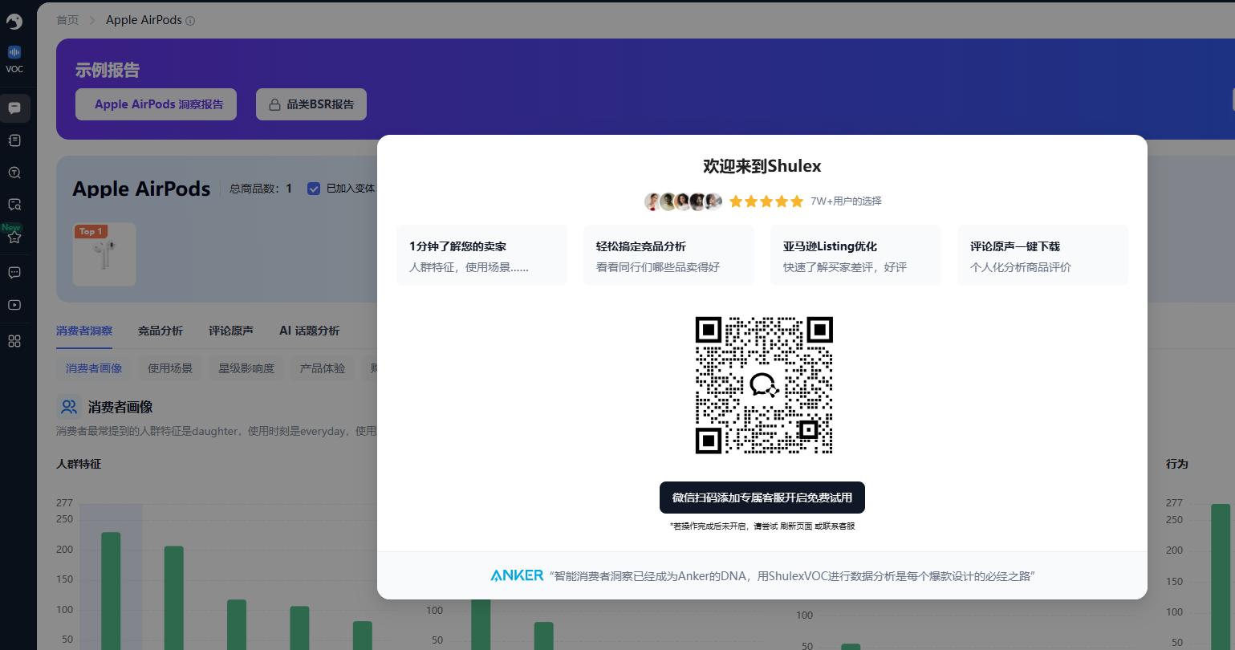1235x650 pixels.
Task: Switch to the 竞品分析 tab
Action: point(160,330)
